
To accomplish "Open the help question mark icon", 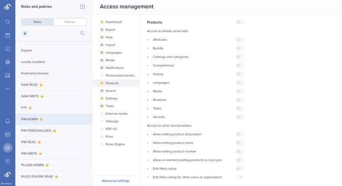I will click(8, 161).
